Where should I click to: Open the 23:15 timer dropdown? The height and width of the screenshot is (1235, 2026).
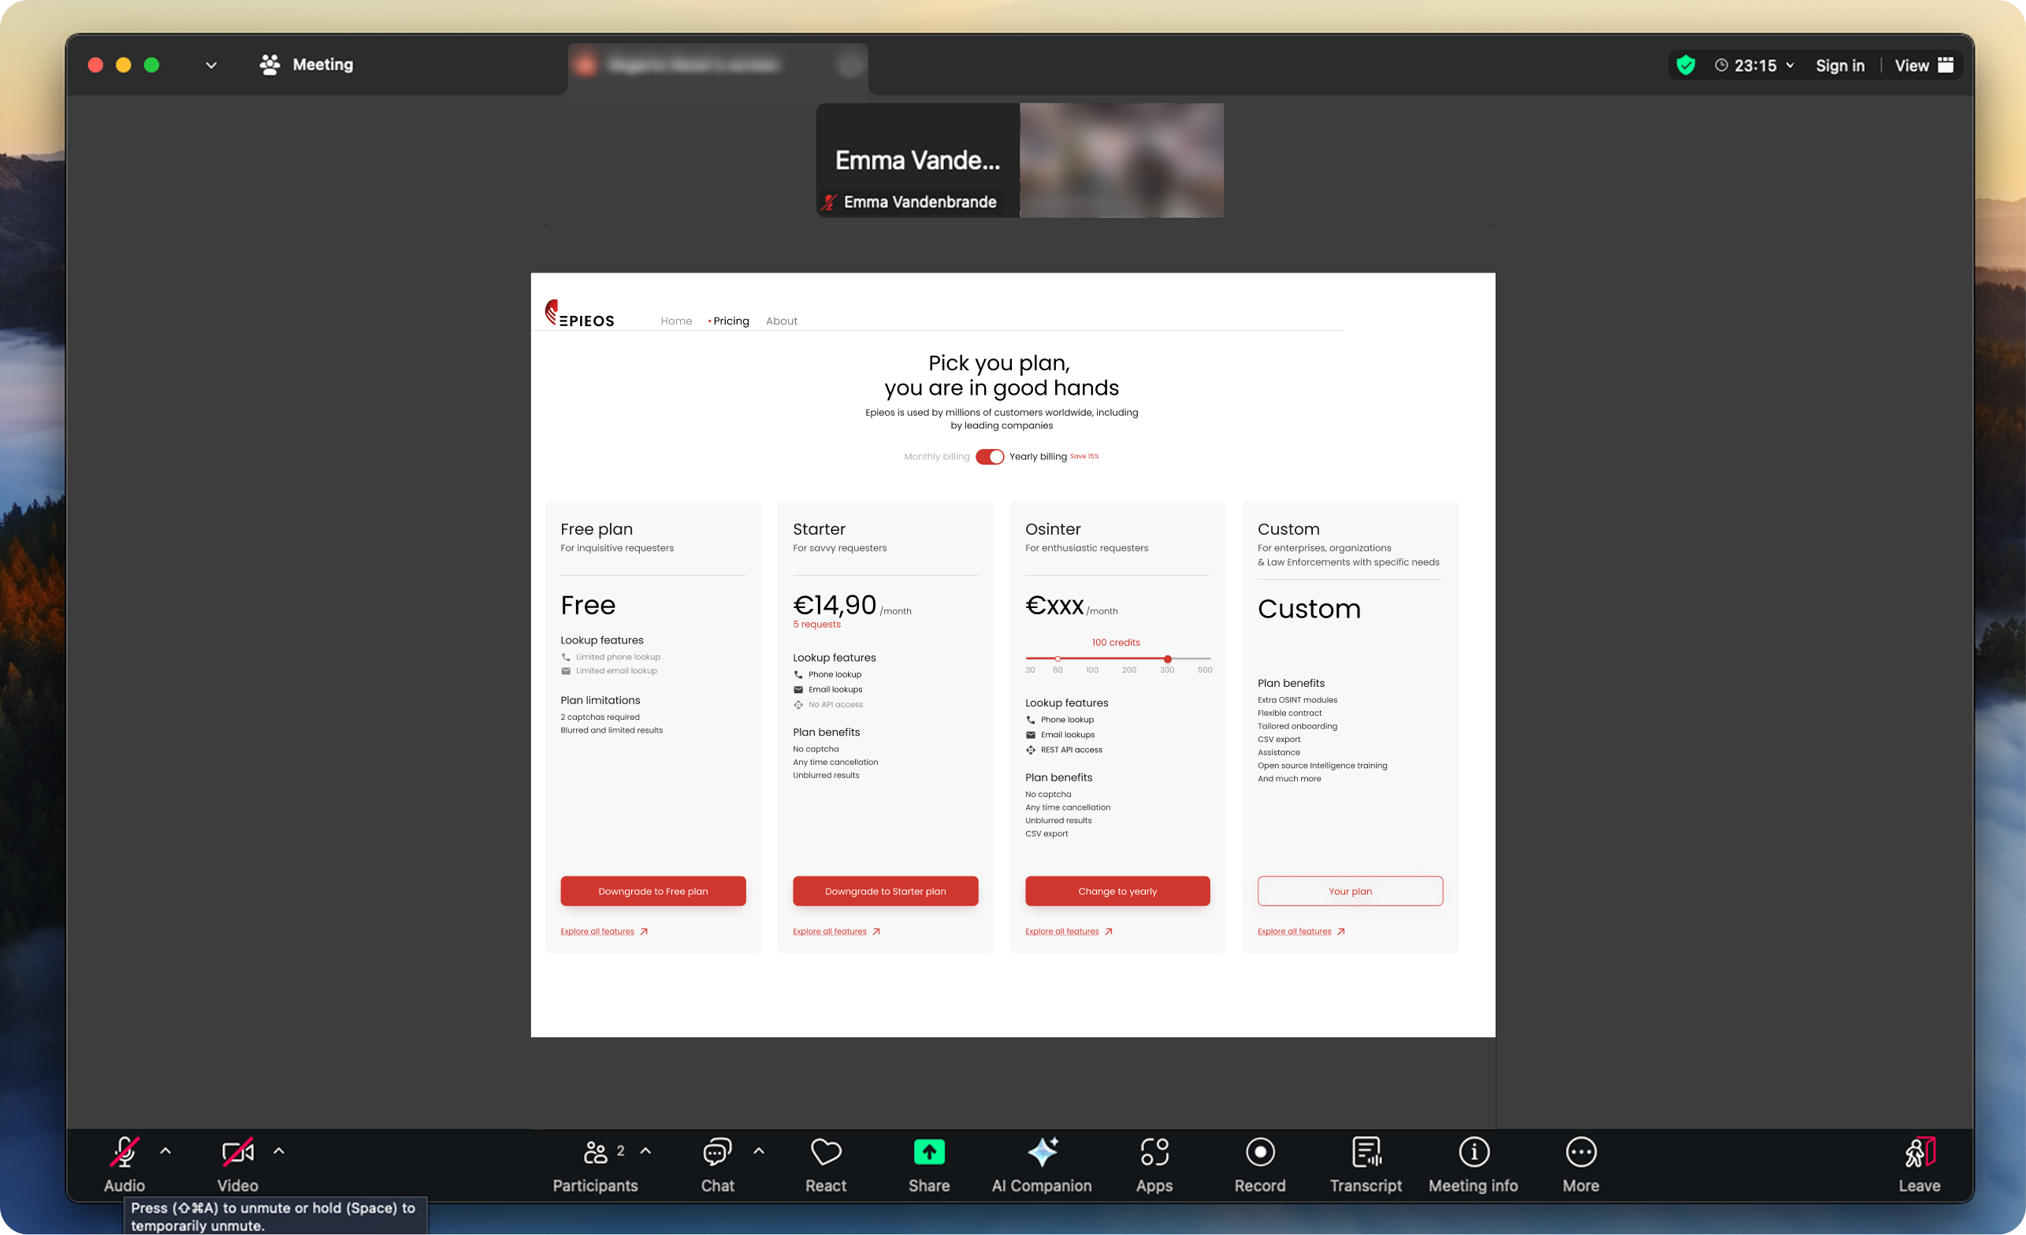[1755, 65]
